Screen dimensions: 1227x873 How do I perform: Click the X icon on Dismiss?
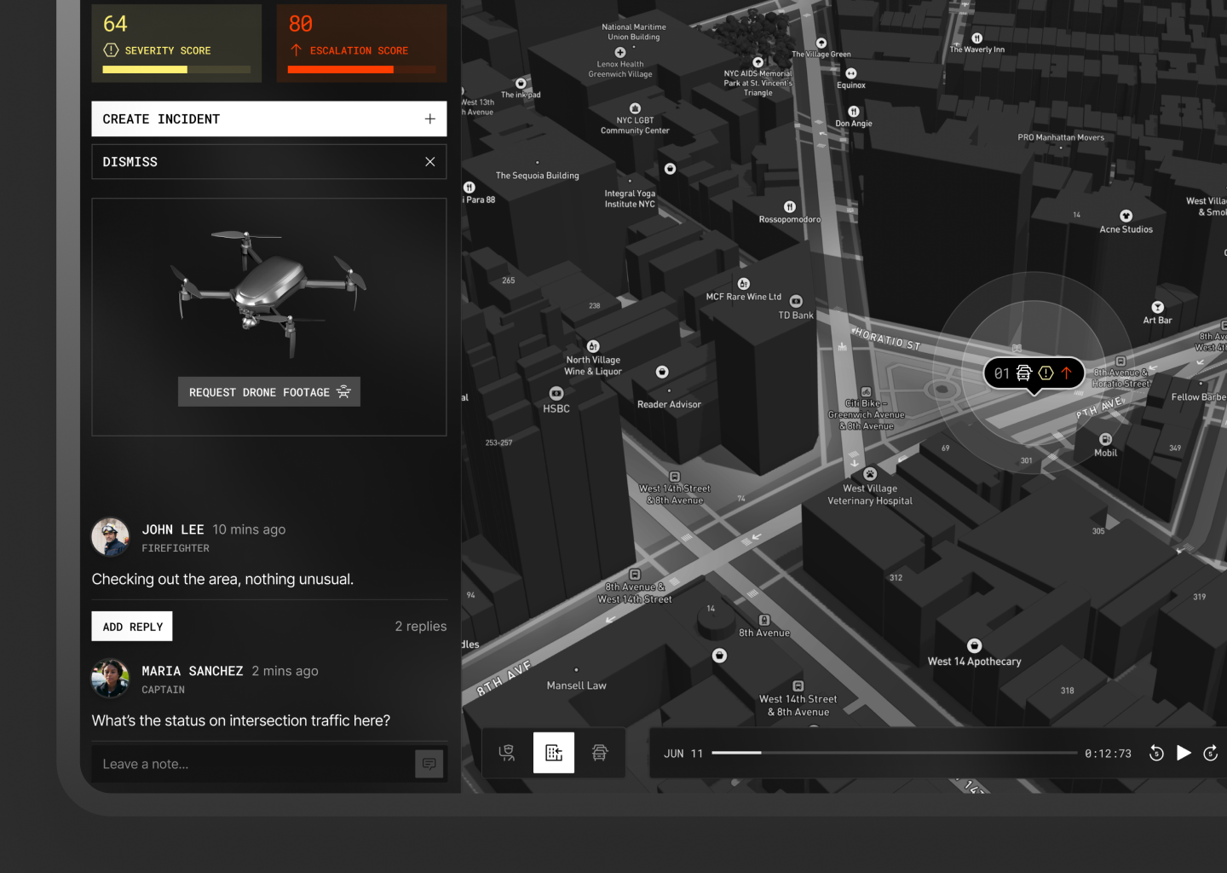(x=429, y=162)
